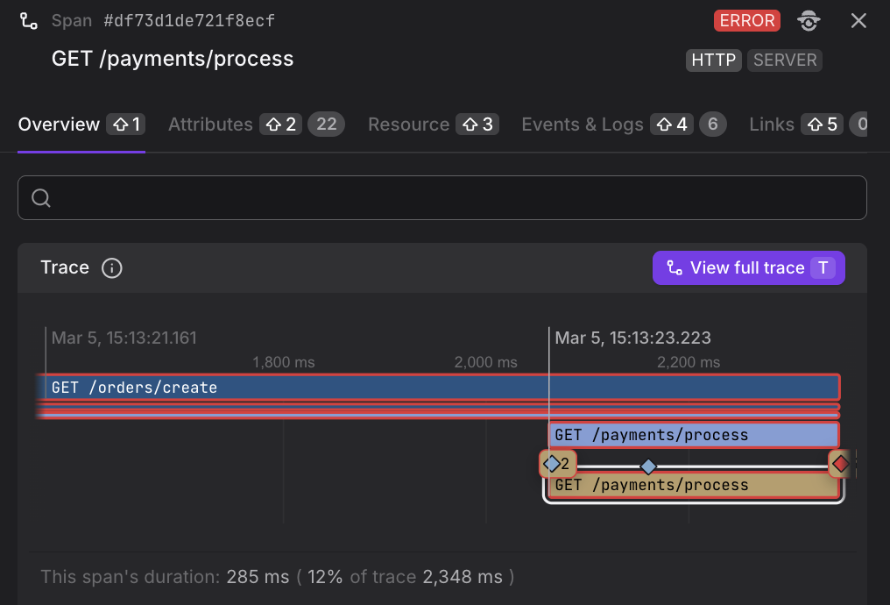Image resolution: width=890 pixels, height=605 pixels.
Task: Click the ERROR status badge
Action: (x=746, y=21)
